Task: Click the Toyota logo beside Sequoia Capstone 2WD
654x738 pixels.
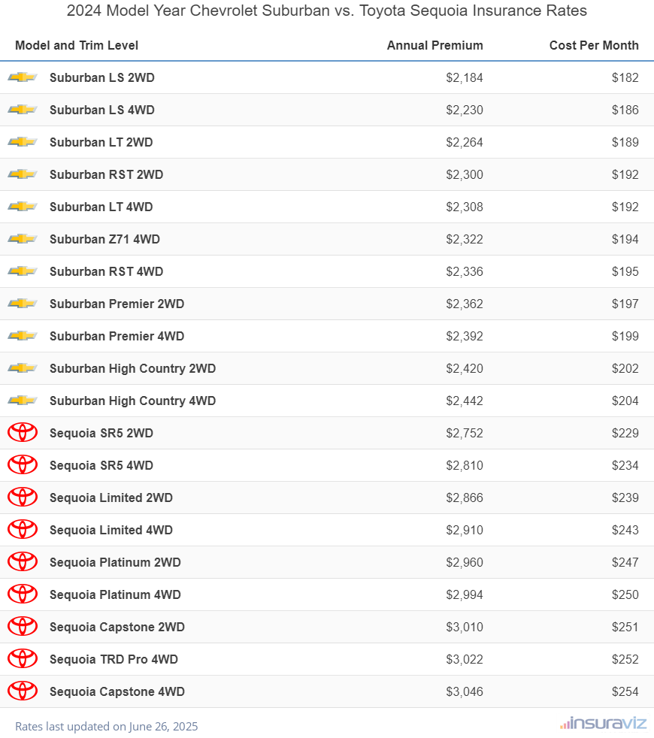Action: tap(23, 627)
